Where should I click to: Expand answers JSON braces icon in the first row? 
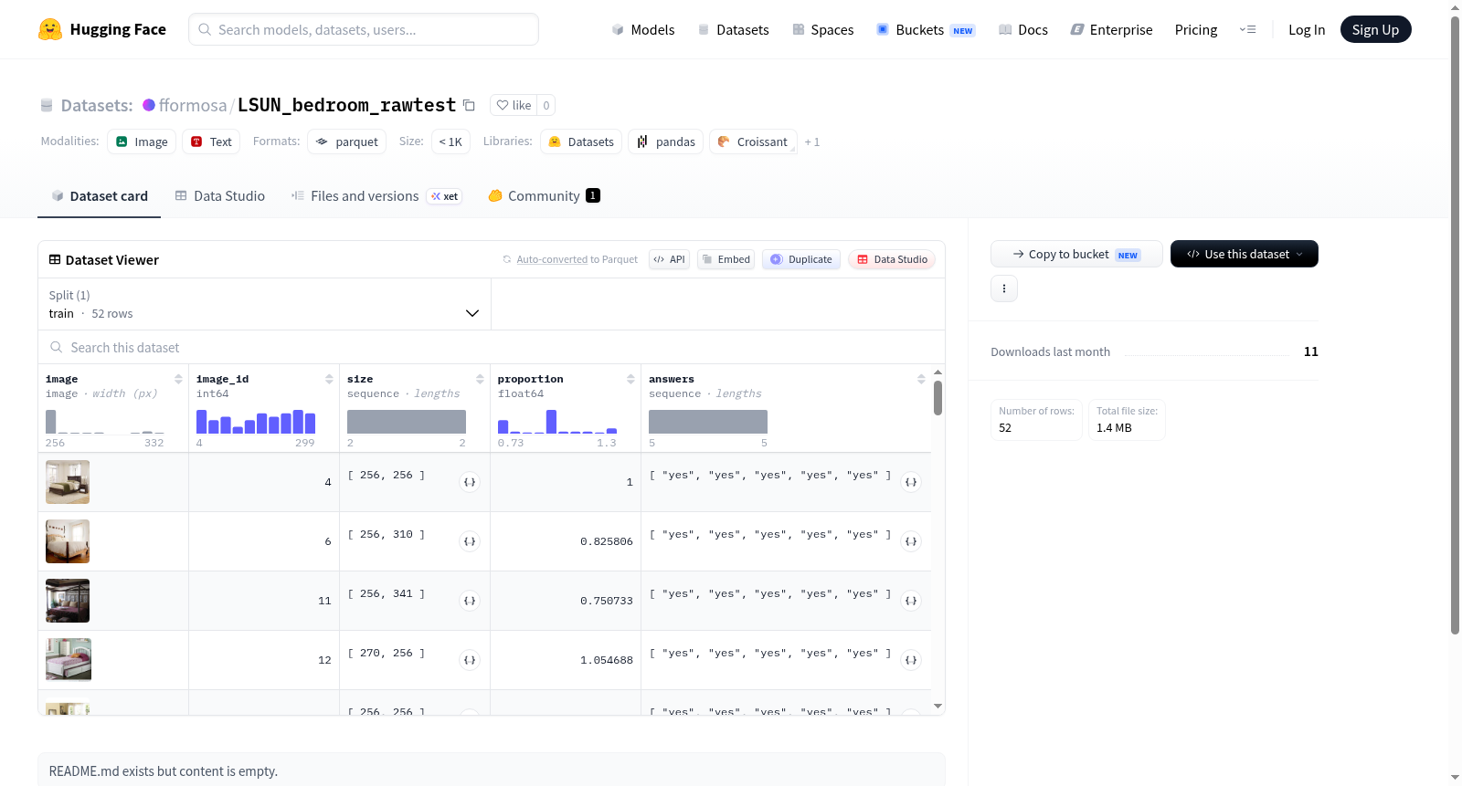click(911, 482)
